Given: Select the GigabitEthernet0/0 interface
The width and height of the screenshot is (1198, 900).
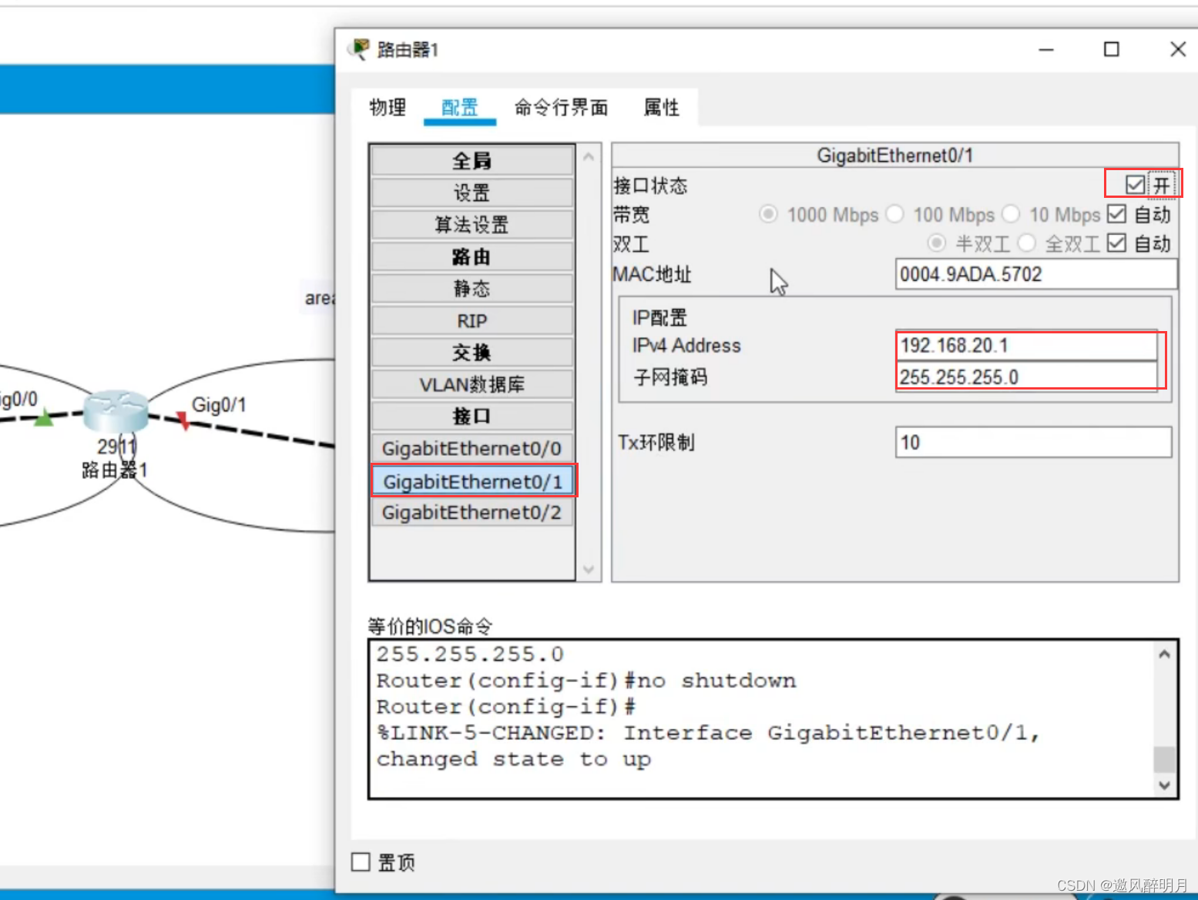Looking at the screenshot, I should point(472,448).
